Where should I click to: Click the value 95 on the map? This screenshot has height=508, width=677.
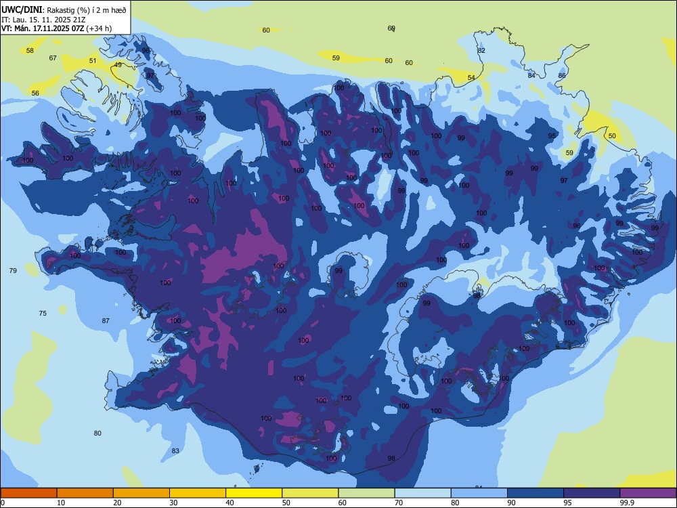552,135
